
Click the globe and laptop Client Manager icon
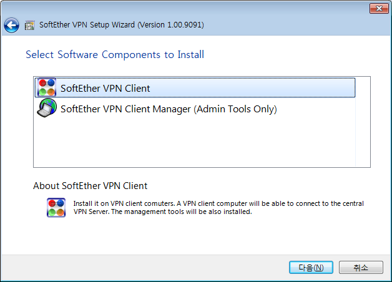coord(46,108)
